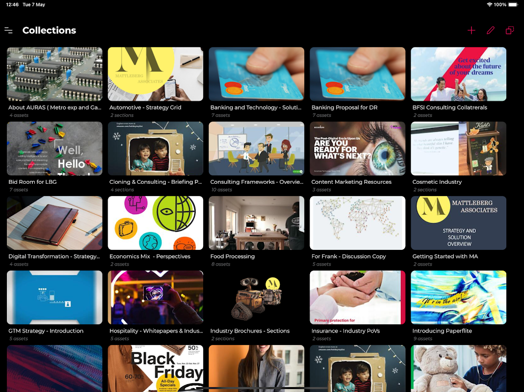Open BFSI Consulting Collatrerals thumbnail

point(458,74)
